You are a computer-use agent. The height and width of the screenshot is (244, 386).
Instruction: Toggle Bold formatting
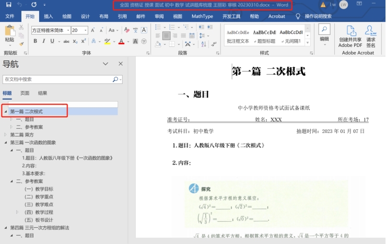[x=35, y=41]
